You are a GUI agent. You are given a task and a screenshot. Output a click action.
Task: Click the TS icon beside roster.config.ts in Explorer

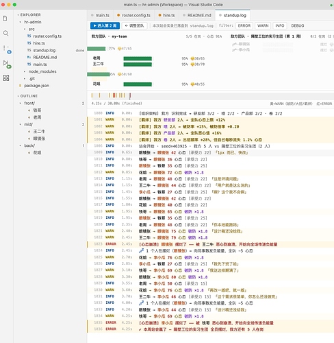(x=29, y=36)
